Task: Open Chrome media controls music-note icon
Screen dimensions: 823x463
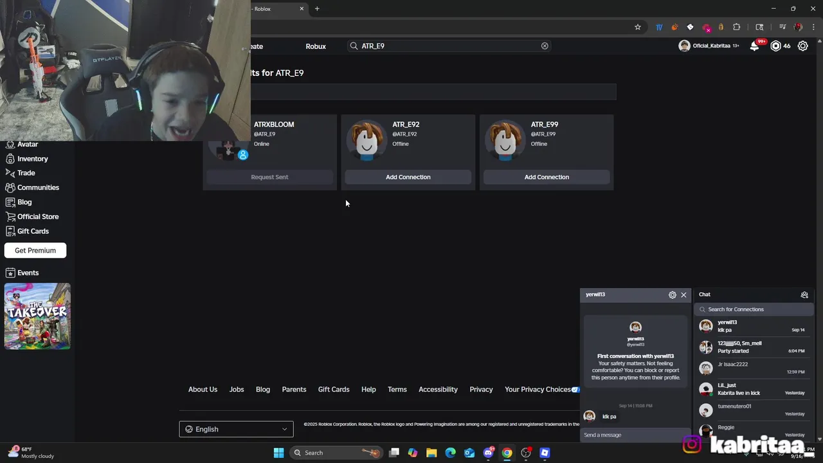Action: (782, 27)
